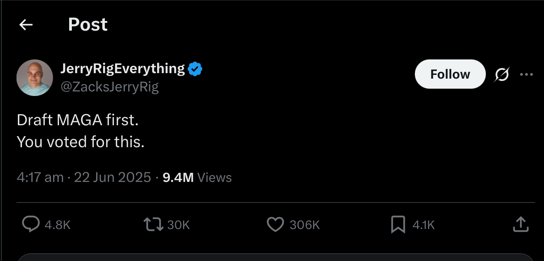The width and height of the screenshot is (544, 261).
Task: Open the 9.4M Views analytics
Action: [x=197, y=177]
